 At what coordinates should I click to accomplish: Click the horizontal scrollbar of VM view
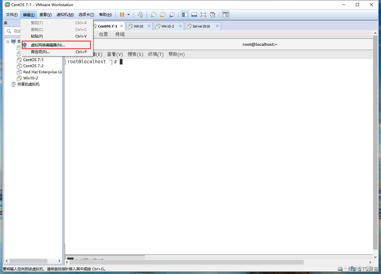[186, 262]
